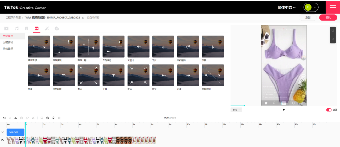Screen dimensions: 340x147
Task: Click the trash delete icon in timeline toolbar
Action: (22, 118)
